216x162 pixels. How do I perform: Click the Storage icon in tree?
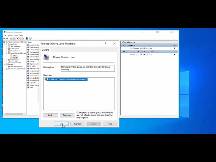7,64
